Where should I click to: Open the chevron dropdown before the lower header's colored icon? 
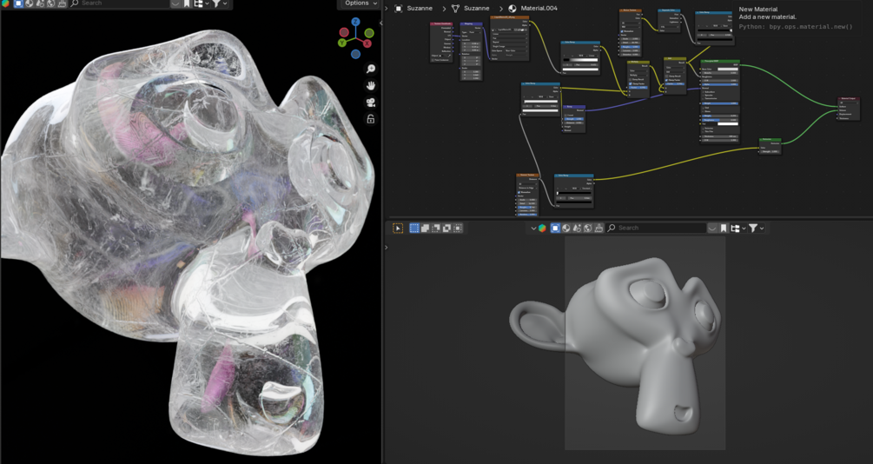[534, 228]
